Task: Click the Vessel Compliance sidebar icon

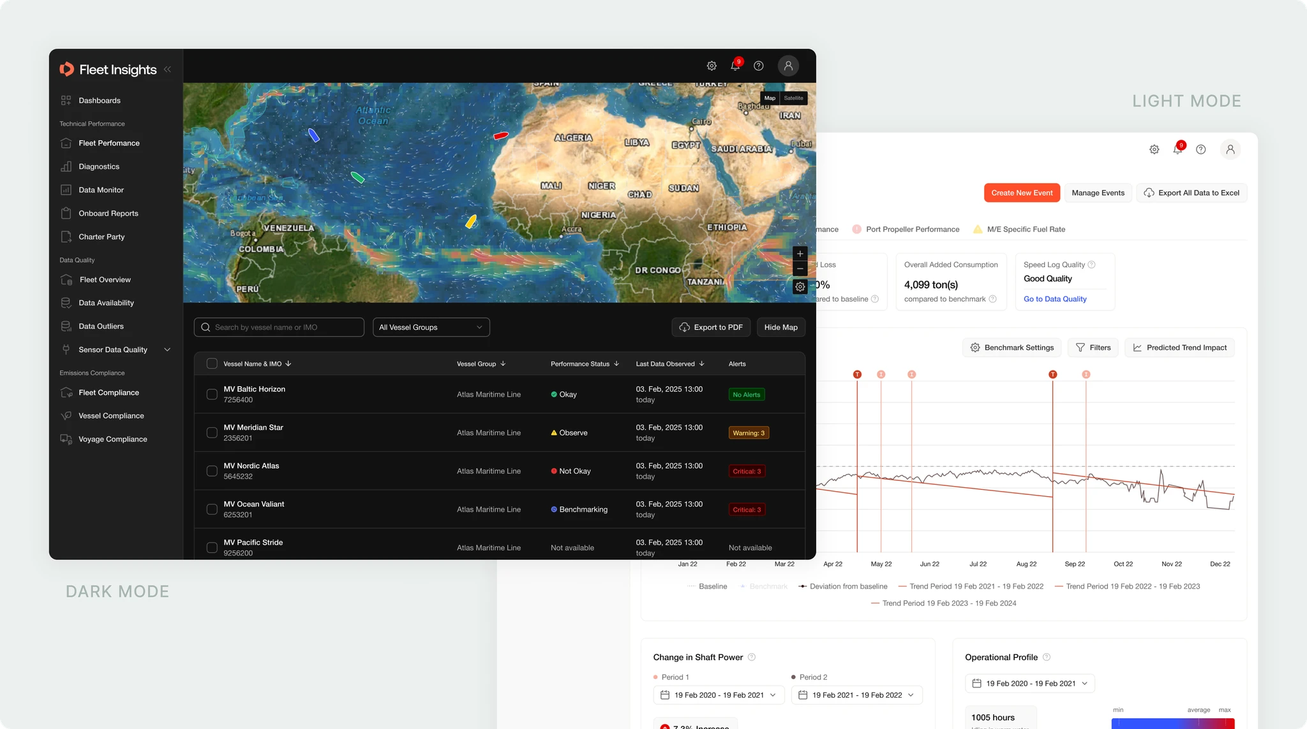Action: click(x=66, y=416)
